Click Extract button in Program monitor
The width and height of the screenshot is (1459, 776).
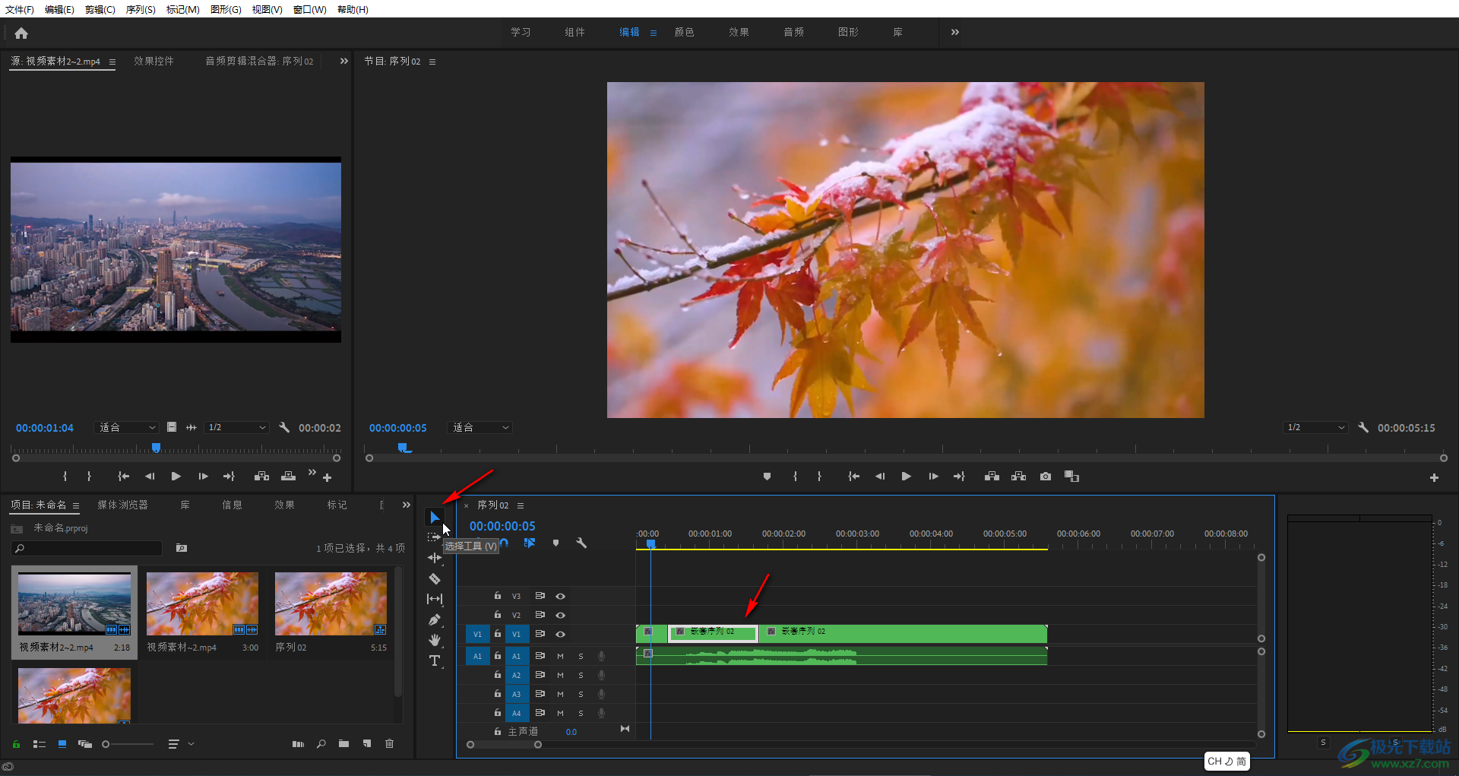coord(1019,477)
